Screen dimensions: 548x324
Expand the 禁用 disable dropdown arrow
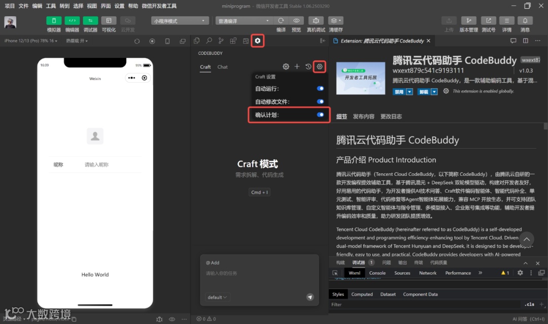tap(409, 92)
